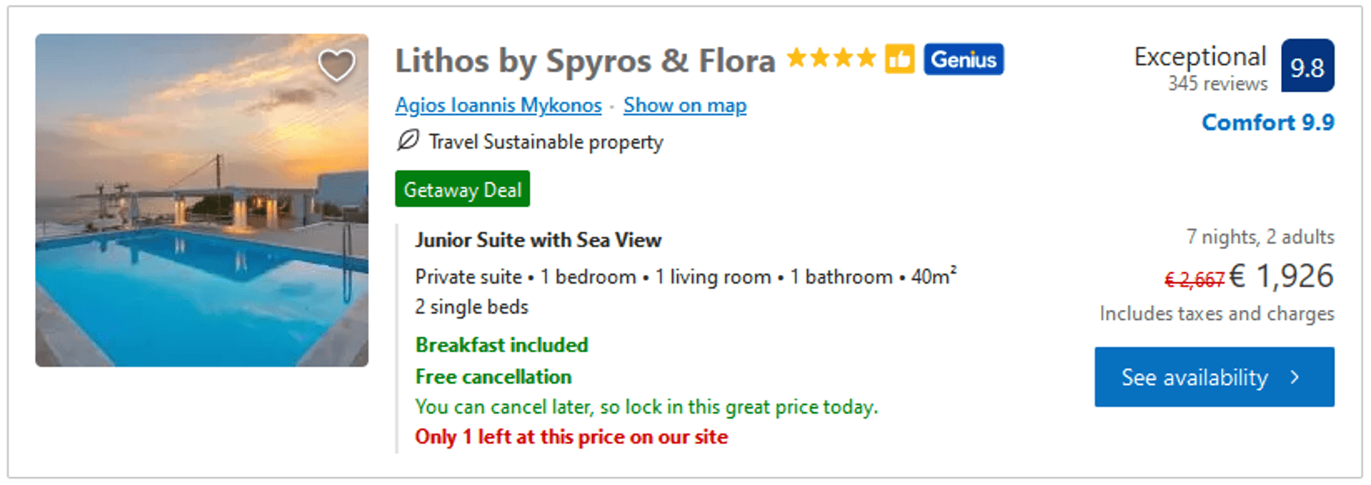Viewport: 1371px width, 485px height.
Task: Click the green Getaway Deal badge
Action: 463,189
